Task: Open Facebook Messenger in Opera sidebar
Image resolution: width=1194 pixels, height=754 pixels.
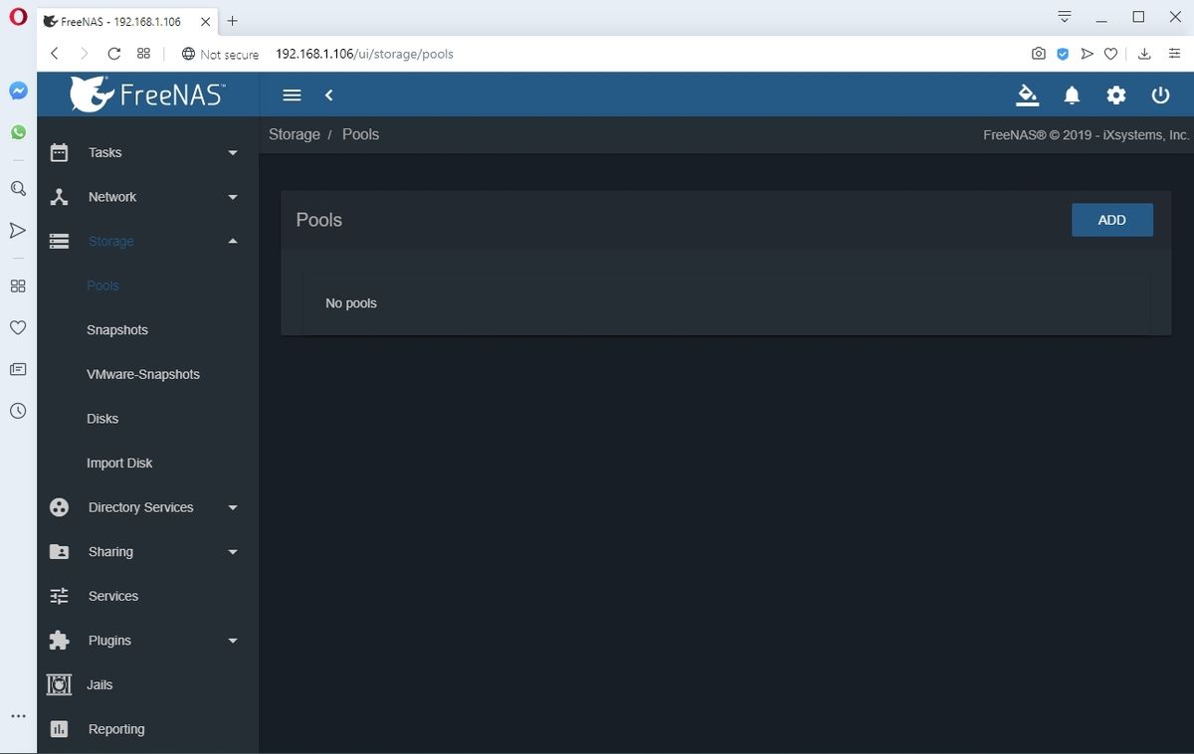Action: 18,90
